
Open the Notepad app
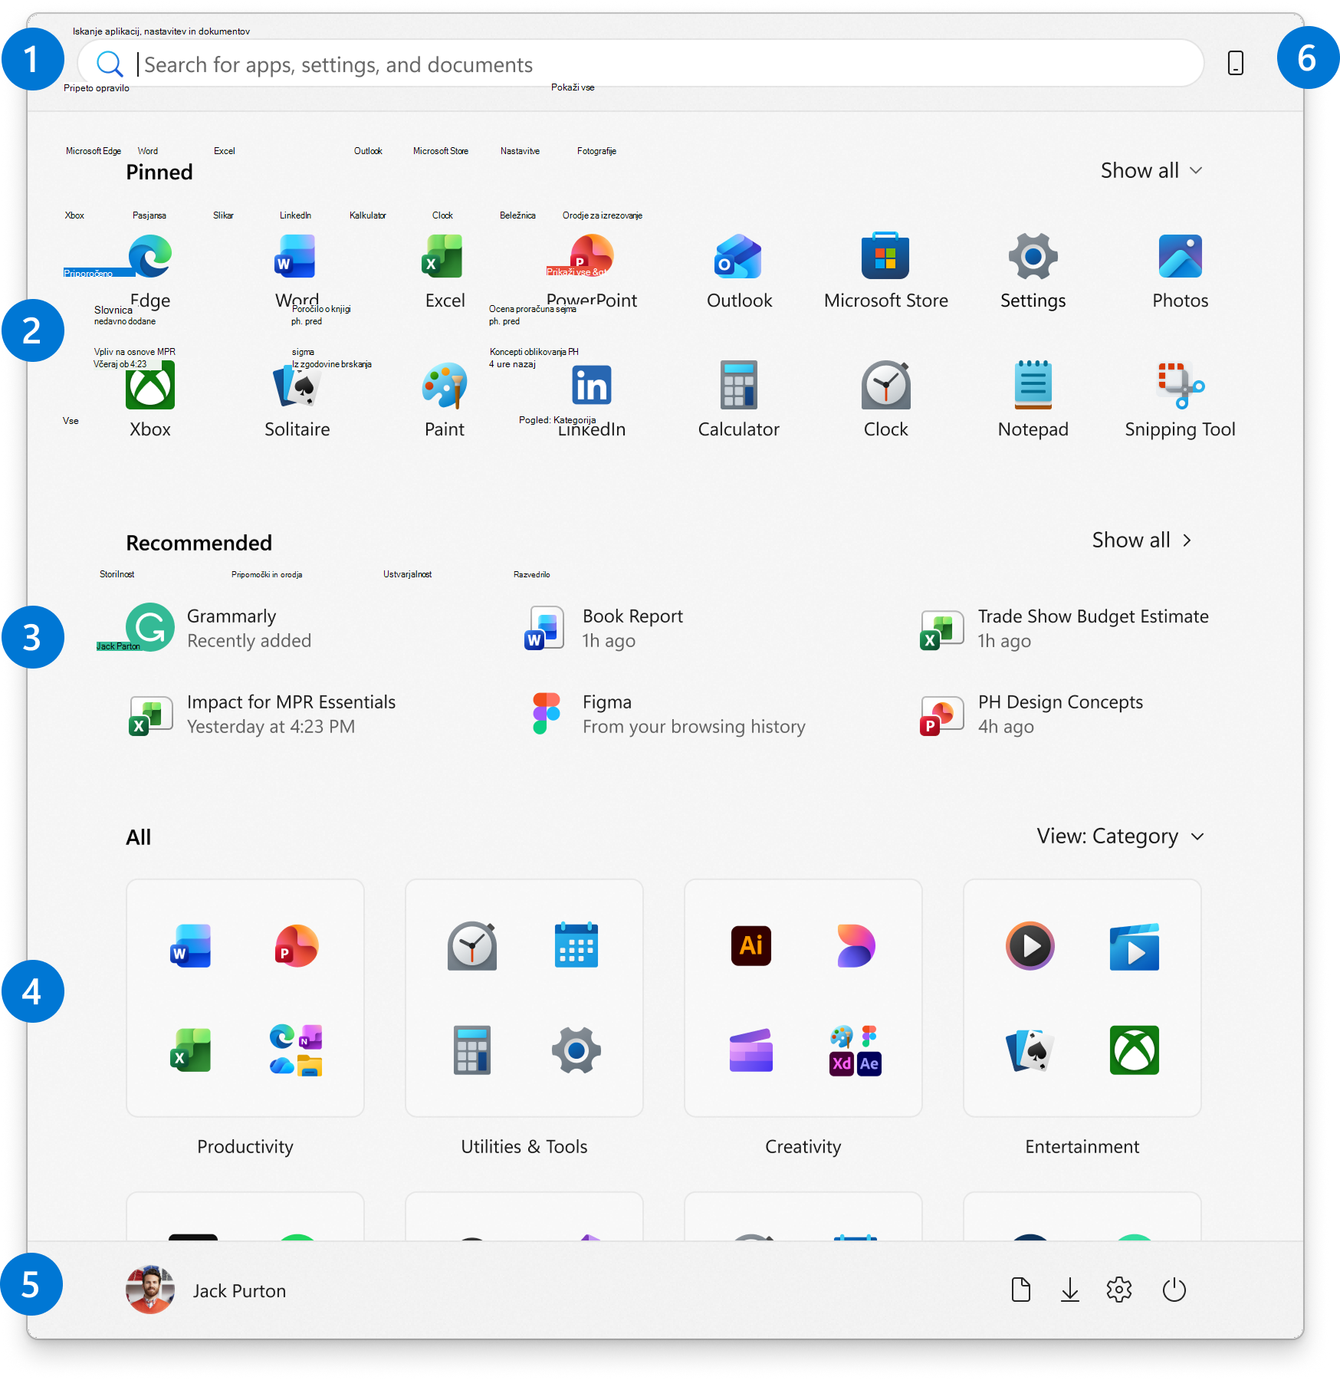click(x=1033, y=386)
